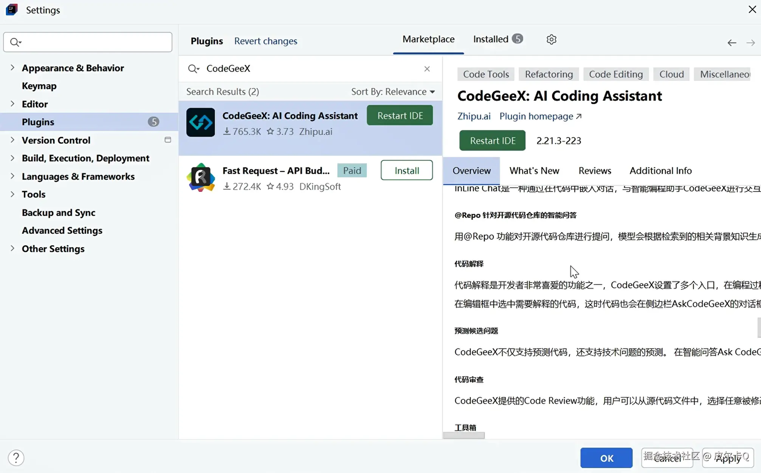Click the CodeGeeX plugin logo icon

click(200, 122)
